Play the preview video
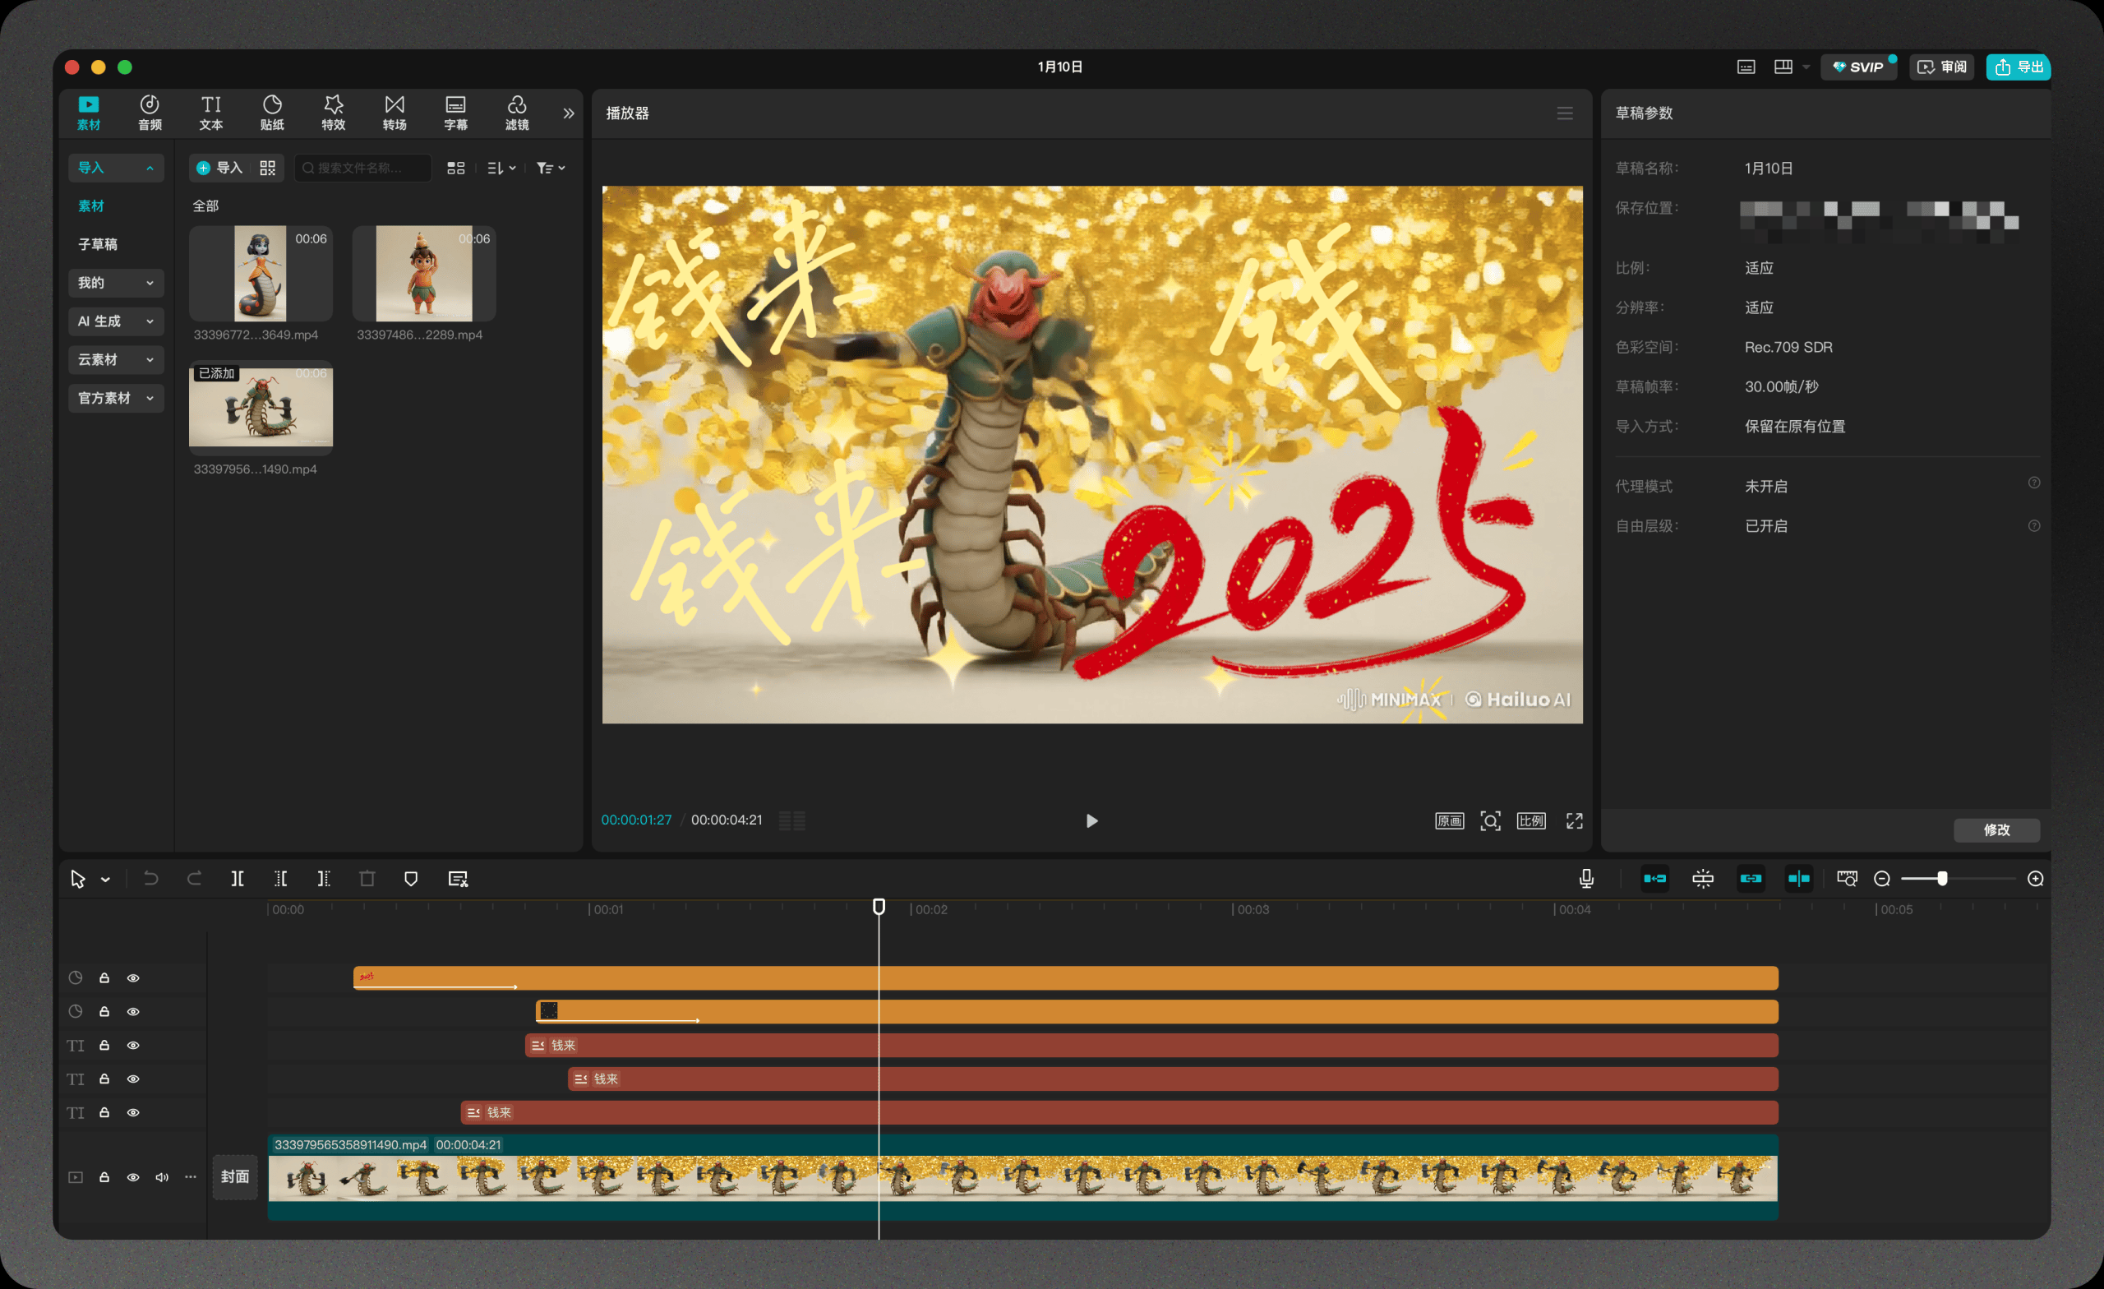Viewport: 2104px width, 1289px height. click(x=1091, y=820)
